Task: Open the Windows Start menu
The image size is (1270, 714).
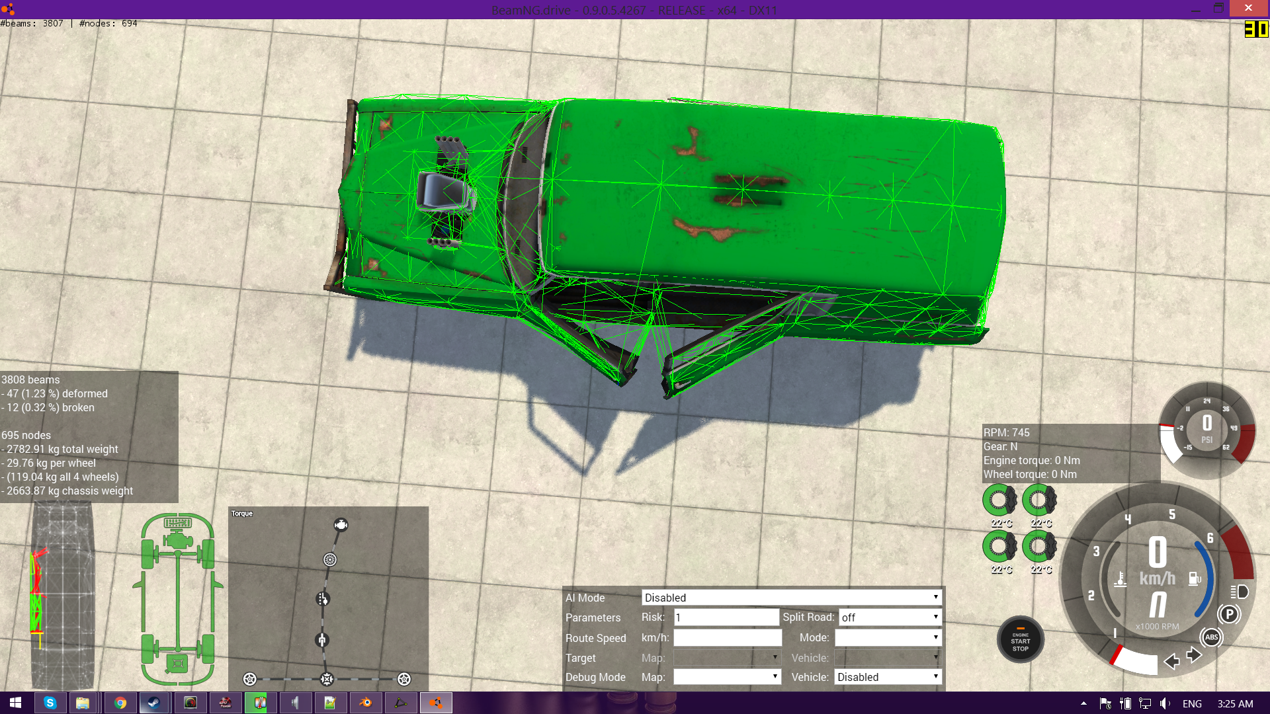Action: click(x=15, y=703)
